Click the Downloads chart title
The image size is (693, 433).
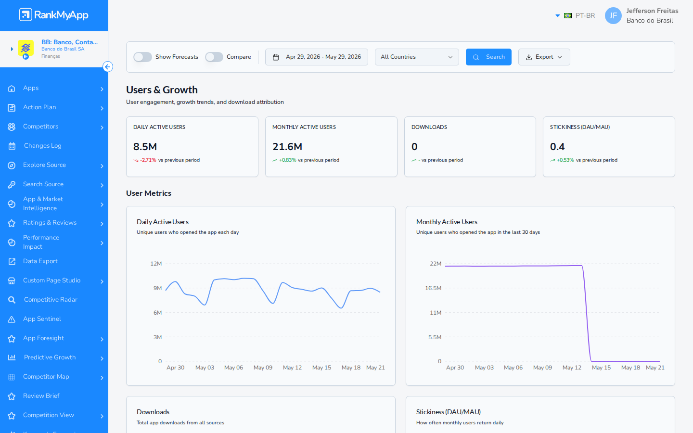pyautogui.click(x=153, y=412)
